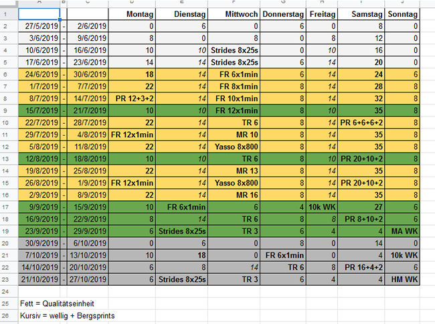Image resolution: width=435 pixels, height=324 pixels.
Task: Click the Sonntag header cell
Action: click(x=404, y=13)
